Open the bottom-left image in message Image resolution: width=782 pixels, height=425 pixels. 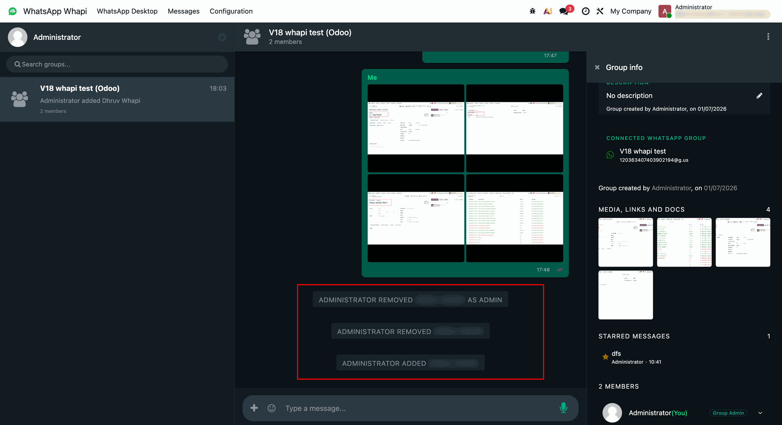point(416,218)
